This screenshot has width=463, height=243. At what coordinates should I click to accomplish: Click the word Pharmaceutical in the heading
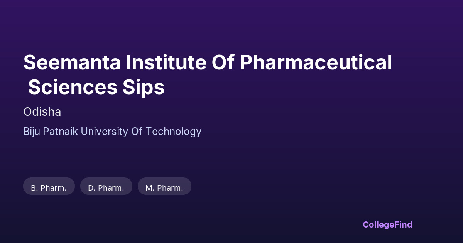coord(316,63)
